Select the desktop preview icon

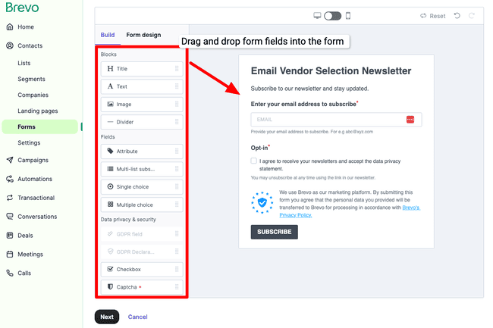tap(317, 16)
